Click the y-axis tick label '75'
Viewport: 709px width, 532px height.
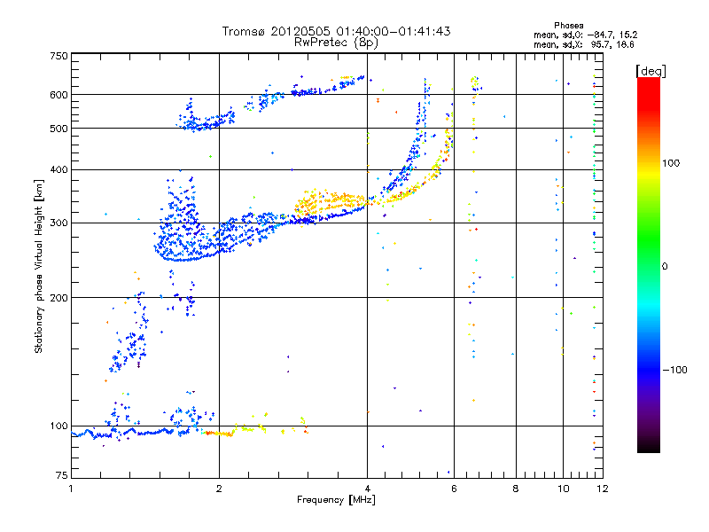click(x=62, y=475)
